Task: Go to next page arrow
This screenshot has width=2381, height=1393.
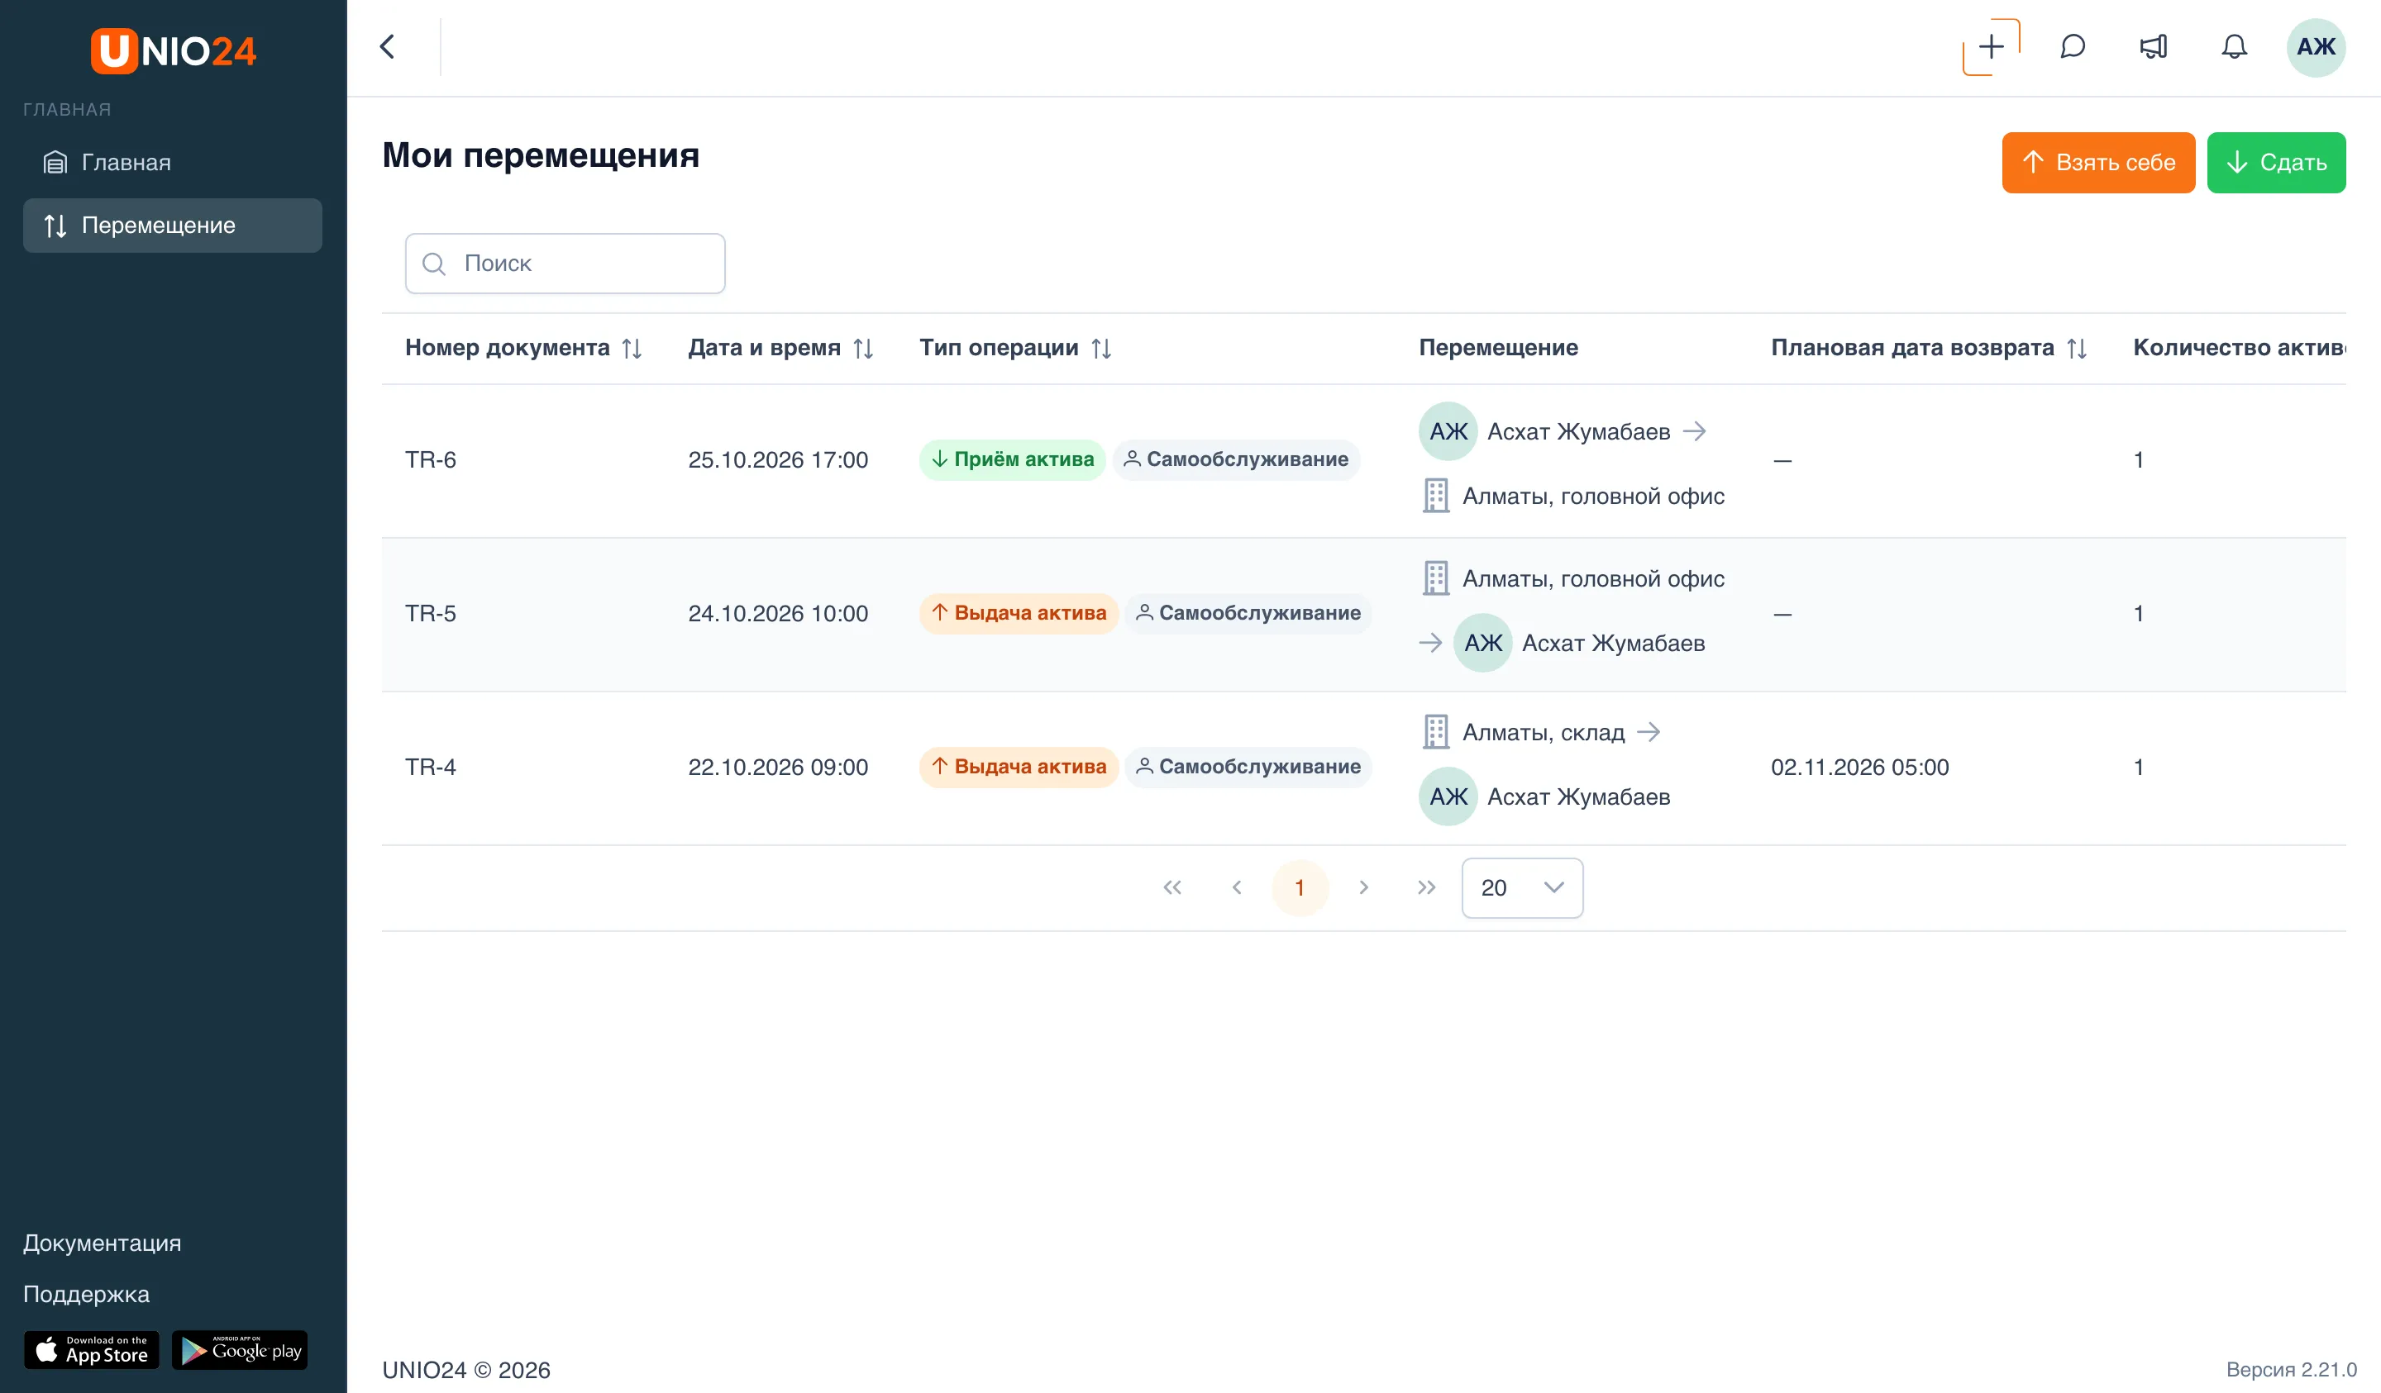Action: pyautogui.click(x=1363, y=887)
